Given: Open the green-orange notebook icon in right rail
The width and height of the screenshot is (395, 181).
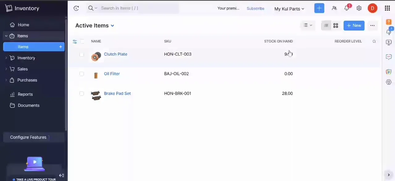Looking at the screenshot, I should pyautogui.click(x=389, y=72).
